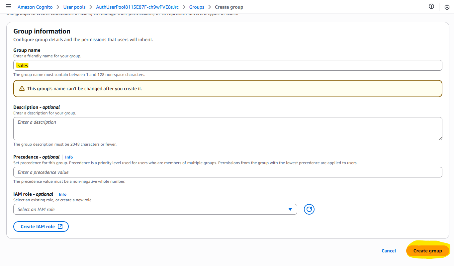454x266 pixels.
Task: Select the 'Create group' breadcrumb text
Action: (229, 7)
